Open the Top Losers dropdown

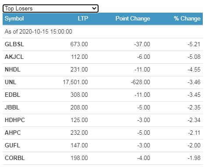50,9
